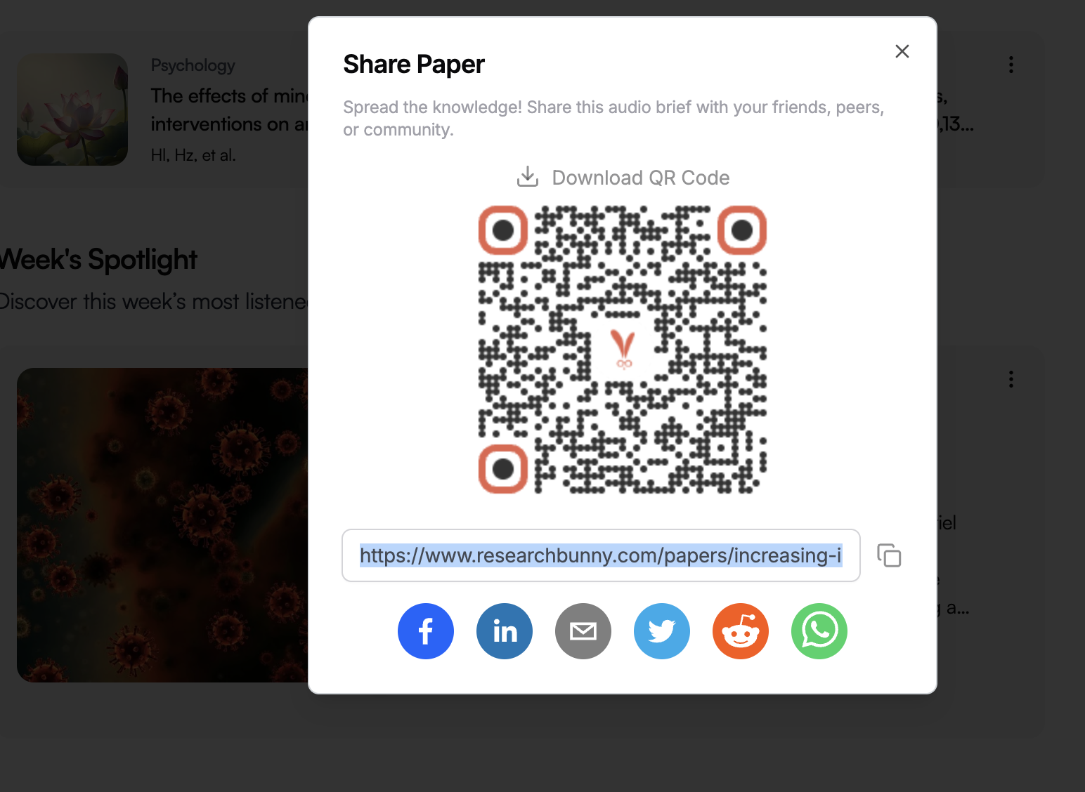Open the paper titled 'The effects of min...'
Screen dimensions: 1085x792
(229, 110)
